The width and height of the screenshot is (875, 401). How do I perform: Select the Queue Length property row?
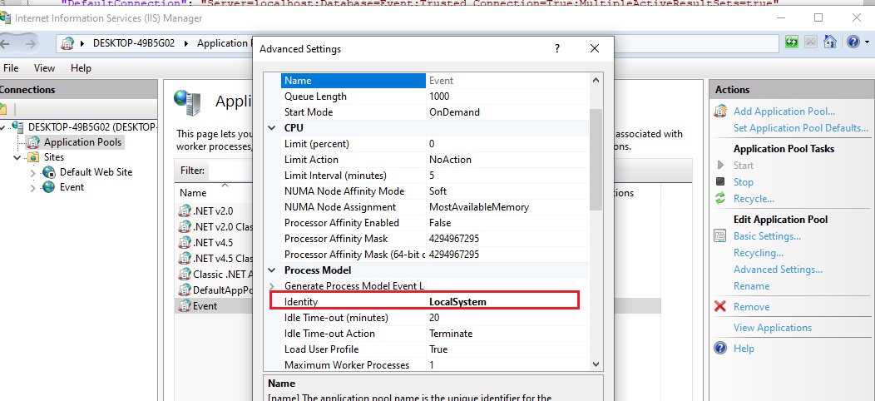click(435, 97)
